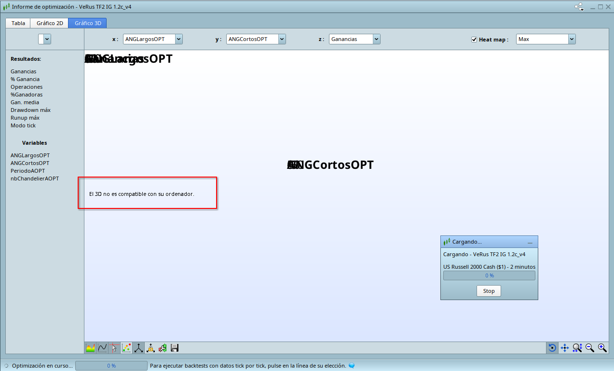Switch to the Gráfico 2D tab
This screenshot has width=614, height=371.
(50, 23)
